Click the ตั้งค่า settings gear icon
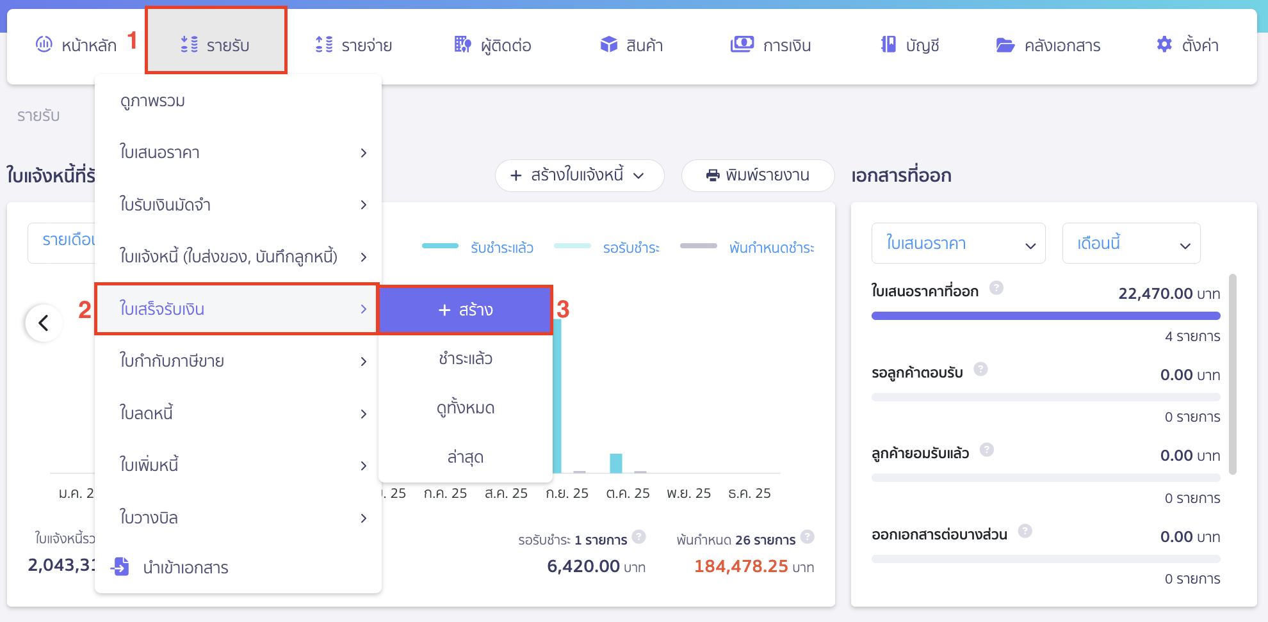1268x622 pixels. [1164, 45]
